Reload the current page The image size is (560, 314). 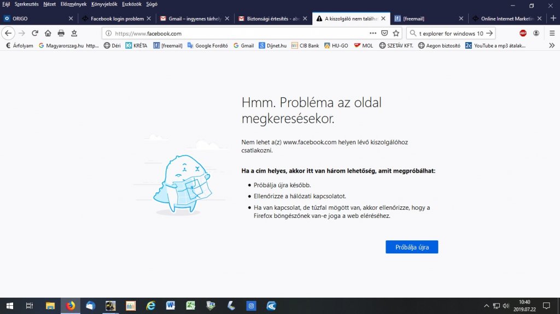coord(34,33)
